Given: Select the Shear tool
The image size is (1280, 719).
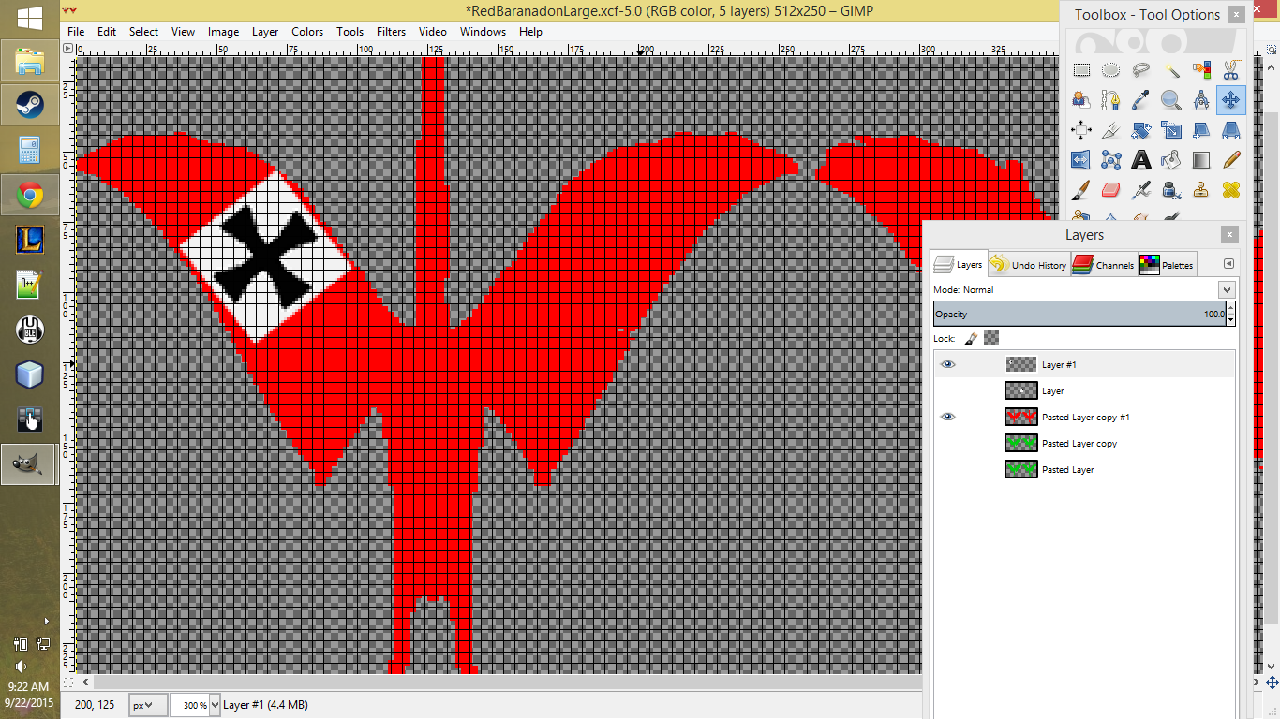Looking at the screenshot, I should [x=1201, y=130].
